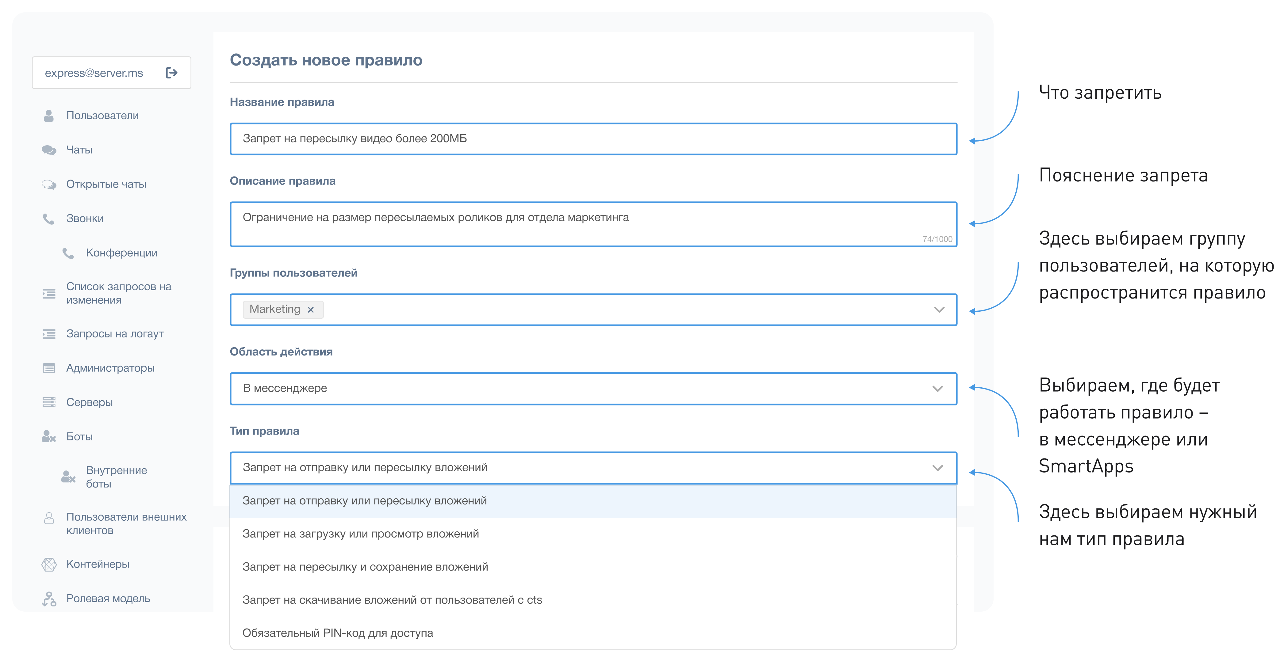Screen dimensions: 1288x665
Task: Open the Область действия dropdown chevron
Action: coord(937,389)
